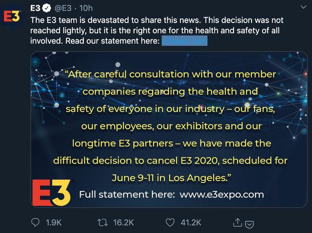Viewport: 312px width, 233px height.
Task: Click www.e3expo.com text in the image
Action: click(x=221, y=194)
